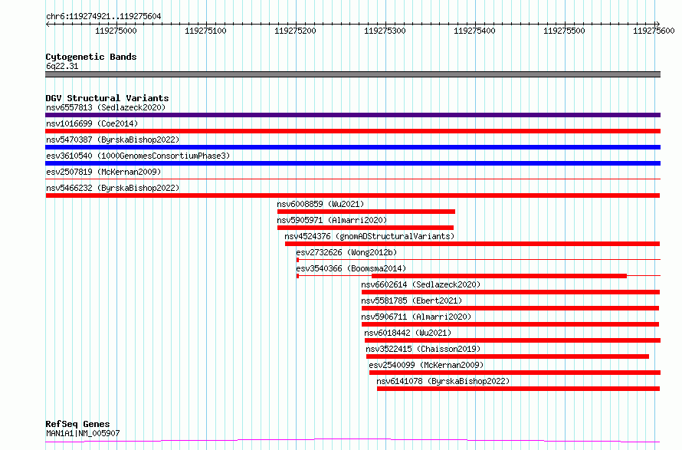This screenshot has width=682, height=450.
Task: Click esv3540366 (Boomsma2014) label
Action: click(x=351, y=268)
